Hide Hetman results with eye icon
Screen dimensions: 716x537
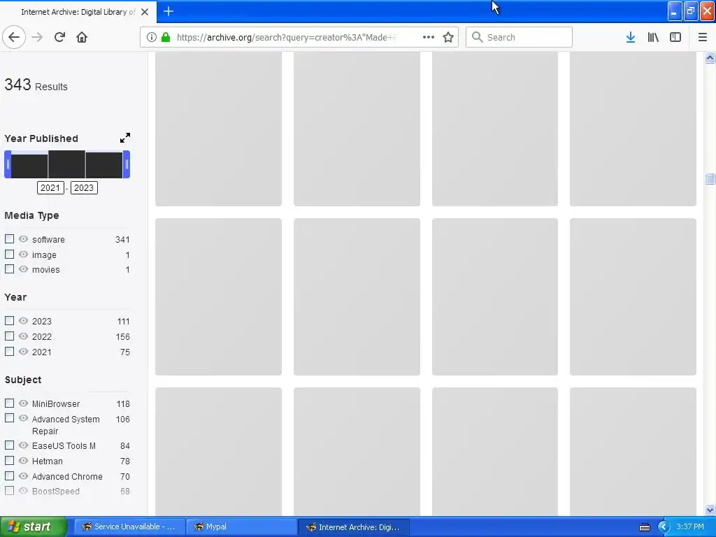click(x=23, y=460)
